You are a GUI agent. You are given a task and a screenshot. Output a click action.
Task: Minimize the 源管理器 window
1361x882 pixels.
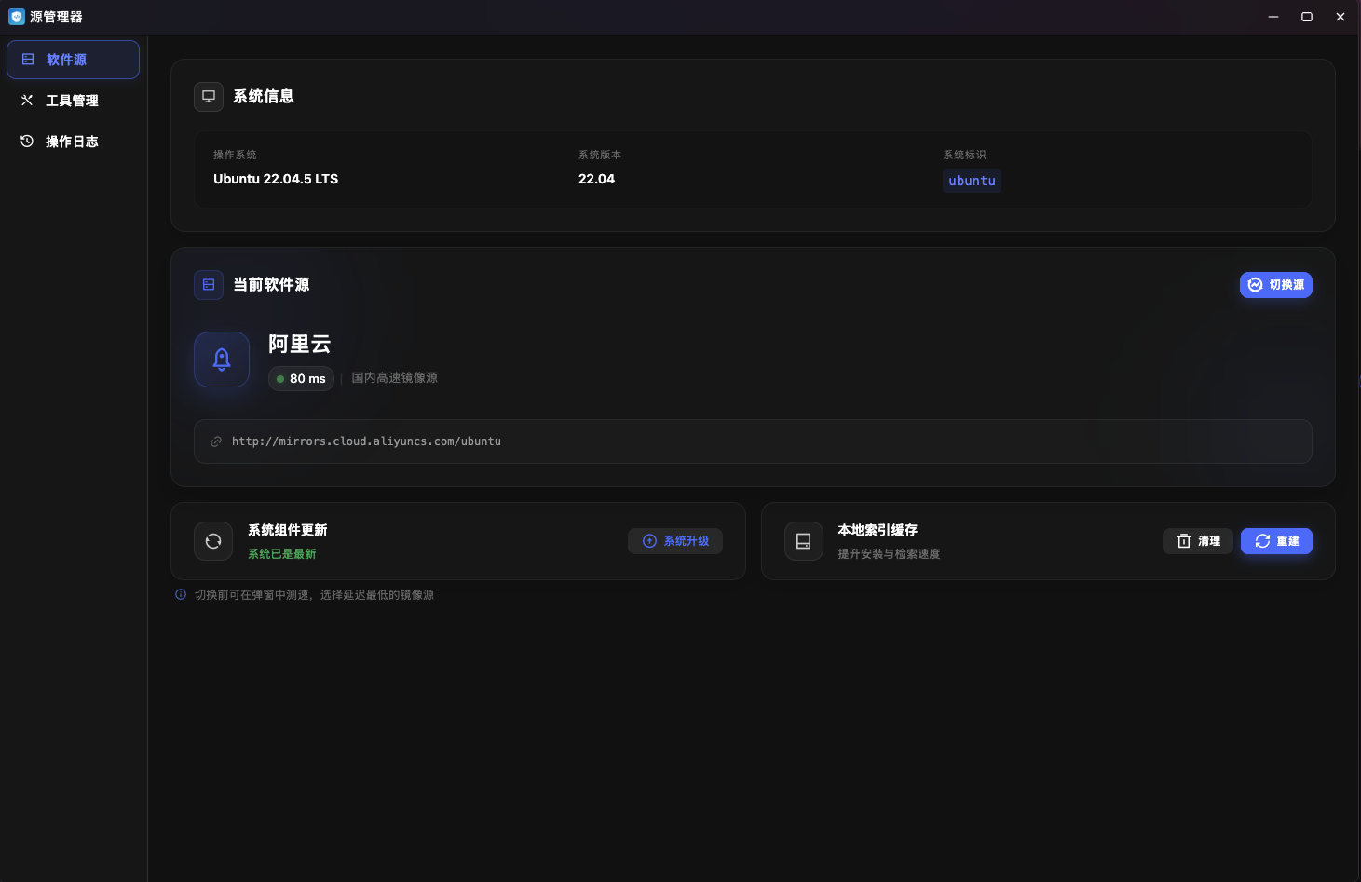[1273, 17]
